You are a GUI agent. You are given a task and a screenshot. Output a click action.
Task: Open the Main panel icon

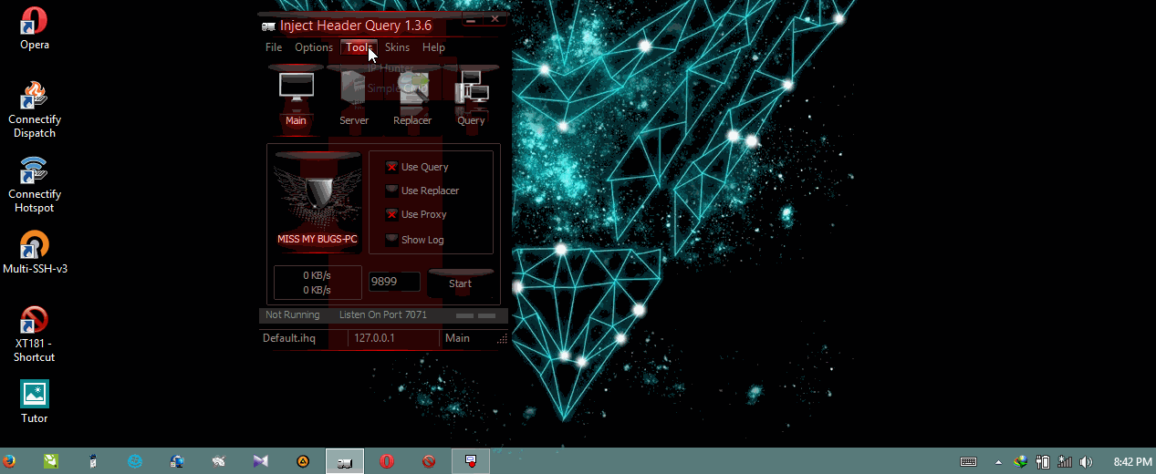coord(296,88)
